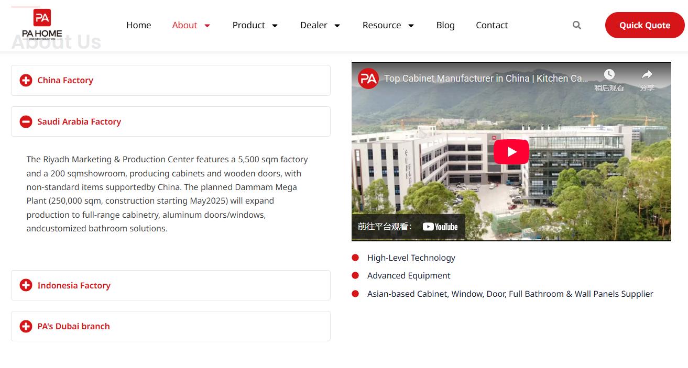Select the About menu item
This screenshot has height=368, width=688.
click(184, 25)
